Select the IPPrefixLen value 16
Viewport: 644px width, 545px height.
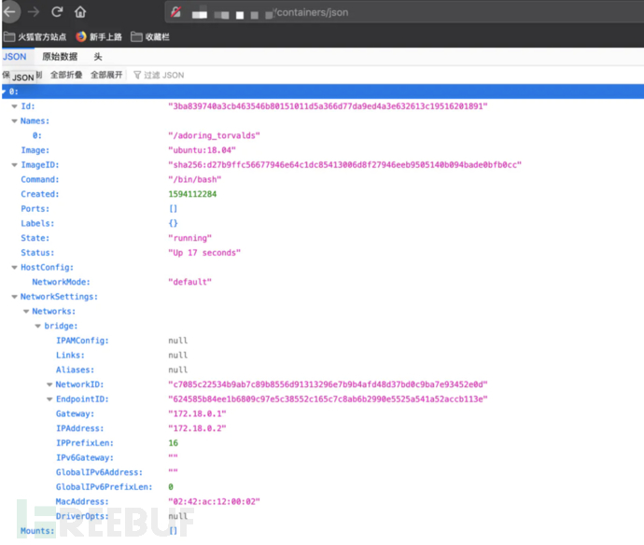coord(173,443)
